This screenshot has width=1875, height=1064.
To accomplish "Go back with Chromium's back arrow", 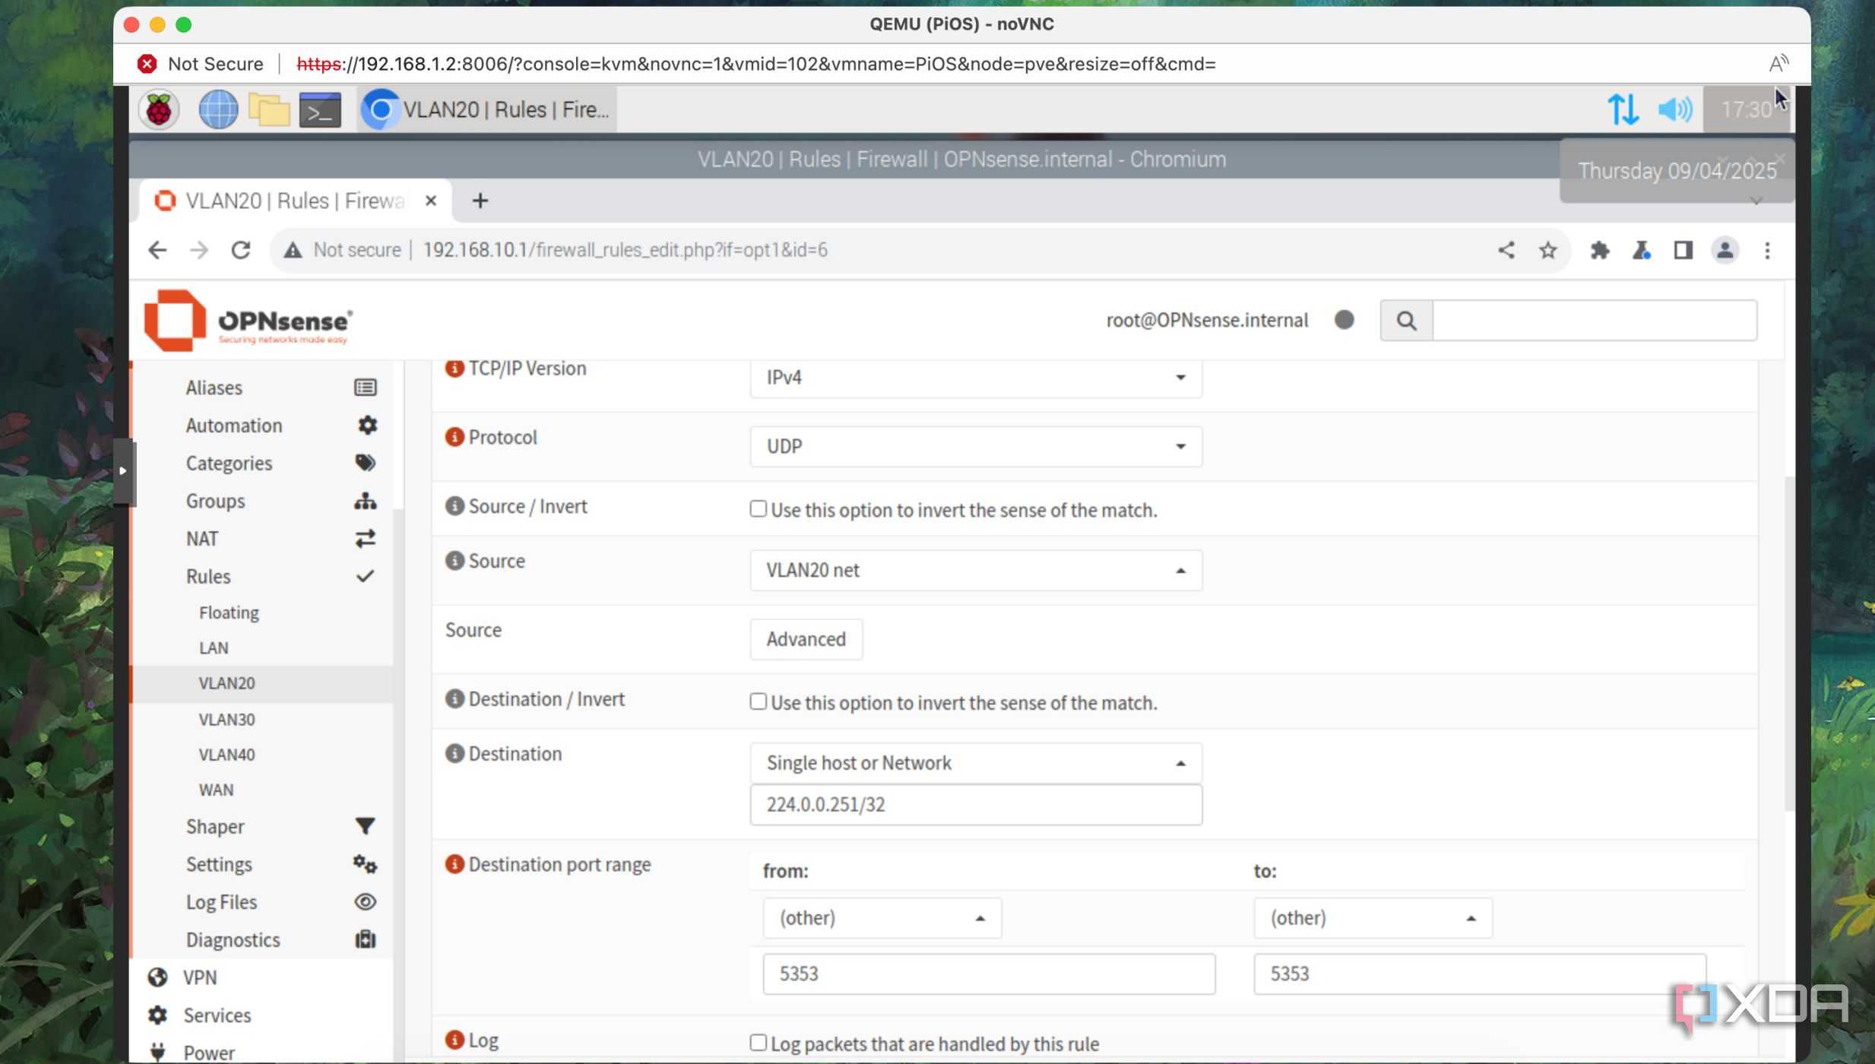I will pyautogui.click(x=157, y=250).
